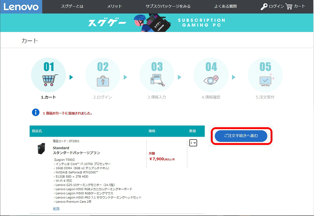This screenshot has width=314, height=216.
Task: Open サブスクパッケージをみる menu item
Action: coord(168,6)
